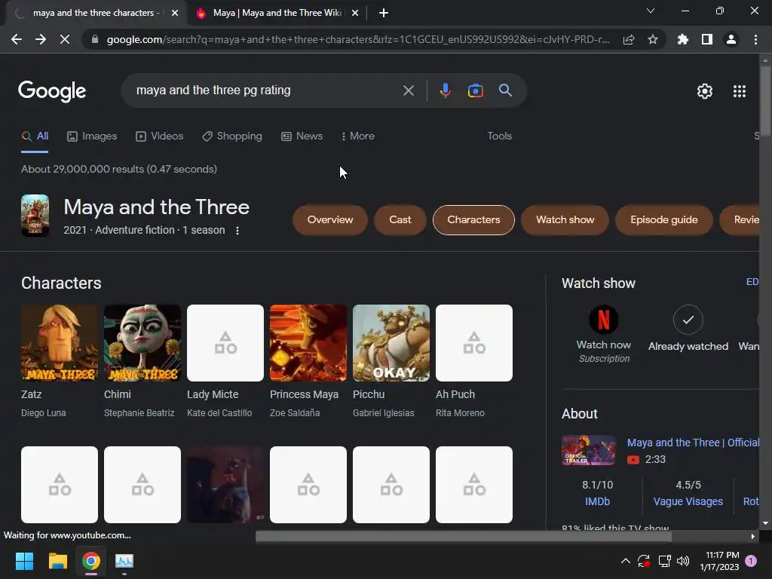Start voice search with microphone icon
The height and width of the screenshot is (579, 772).
click(x=445, y=90)
